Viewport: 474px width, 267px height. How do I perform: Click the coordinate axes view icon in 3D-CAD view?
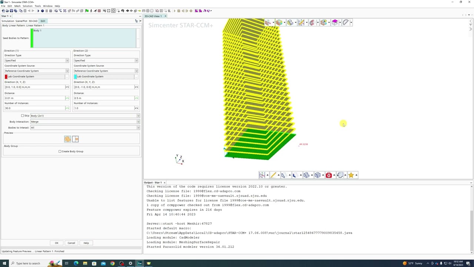pos(268,23)
